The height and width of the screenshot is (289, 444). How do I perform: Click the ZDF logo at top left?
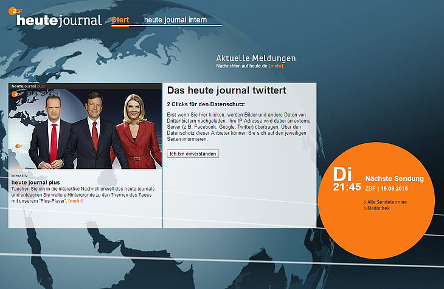click(x=15, y=11)
